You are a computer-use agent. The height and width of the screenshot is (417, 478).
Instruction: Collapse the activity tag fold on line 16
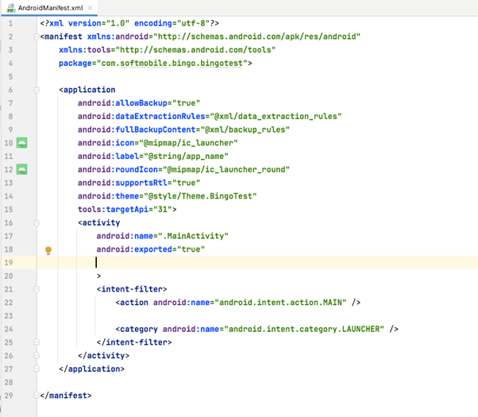tap(37, 222)
